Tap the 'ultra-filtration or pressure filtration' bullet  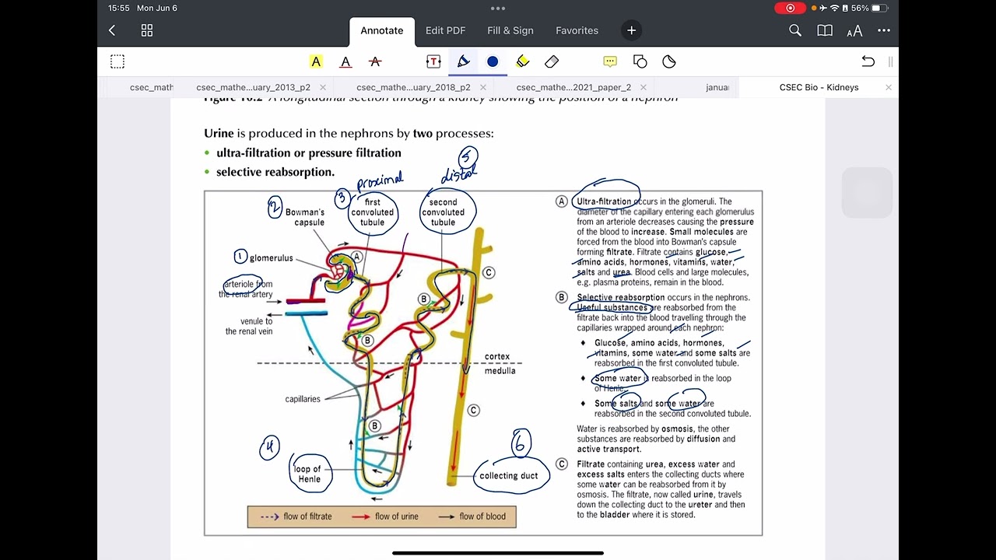click(309, 153)
